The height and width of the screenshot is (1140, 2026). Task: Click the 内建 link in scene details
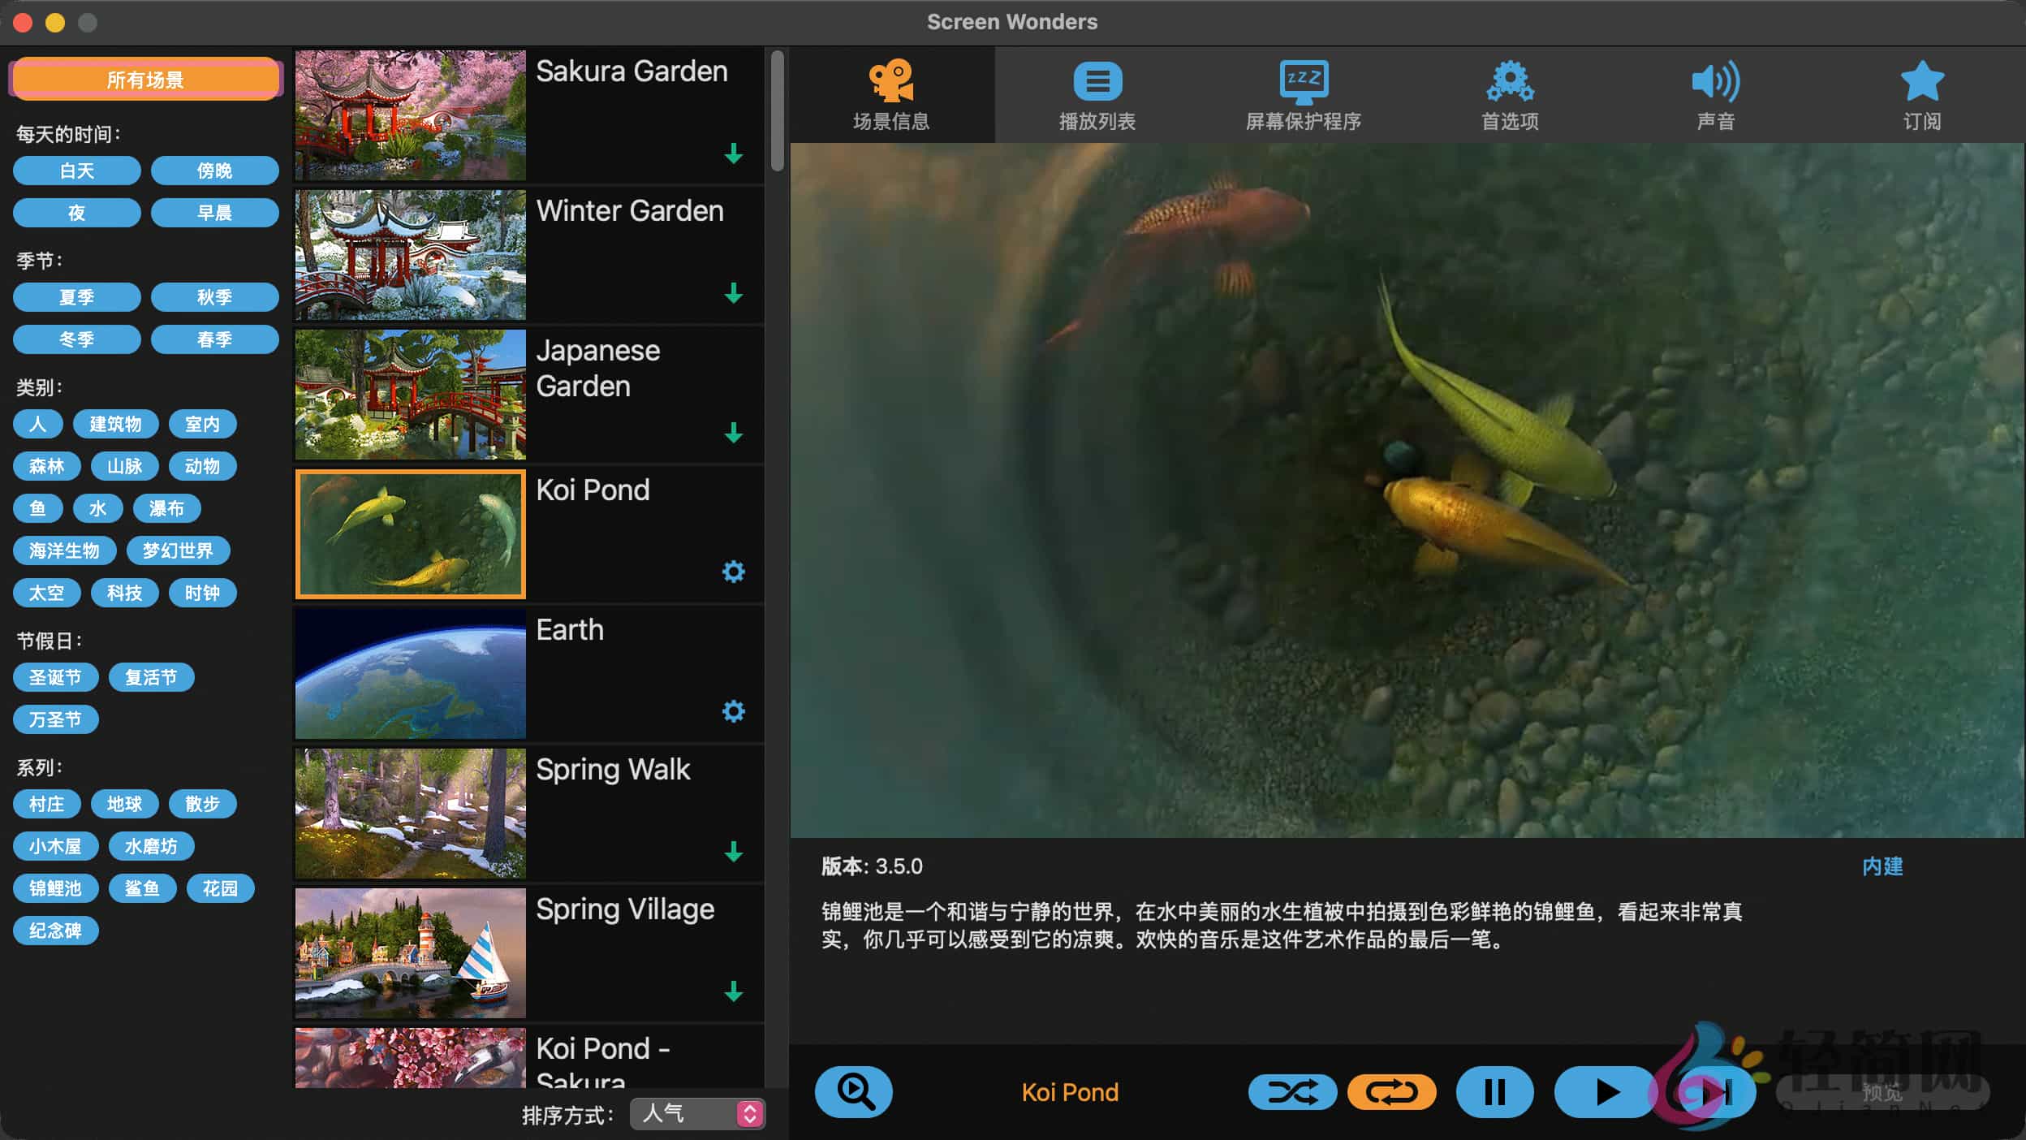pyautogui.click(x=1885, y=866)
